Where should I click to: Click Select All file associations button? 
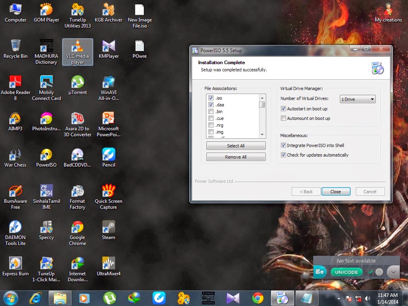pyautogui.click(x=236, y=146)
